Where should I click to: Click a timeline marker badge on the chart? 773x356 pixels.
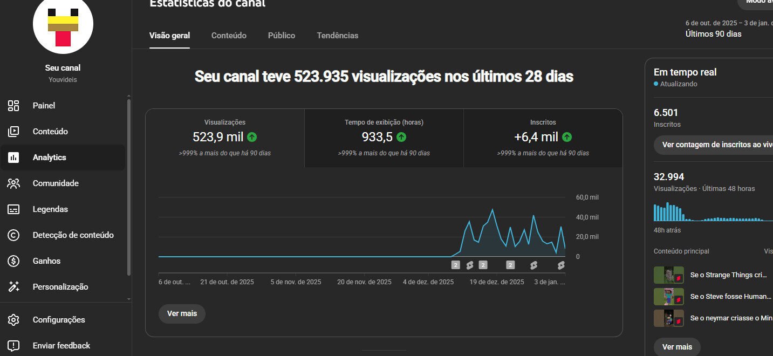click(x=455, y=264)
